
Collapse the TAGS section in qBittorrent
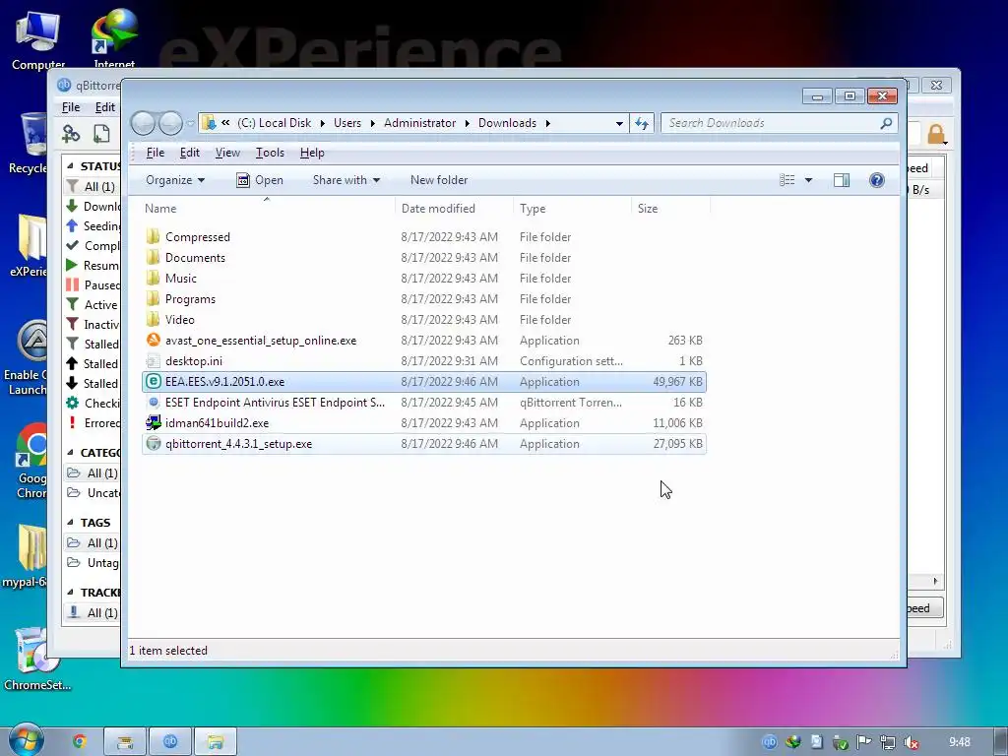71,522
